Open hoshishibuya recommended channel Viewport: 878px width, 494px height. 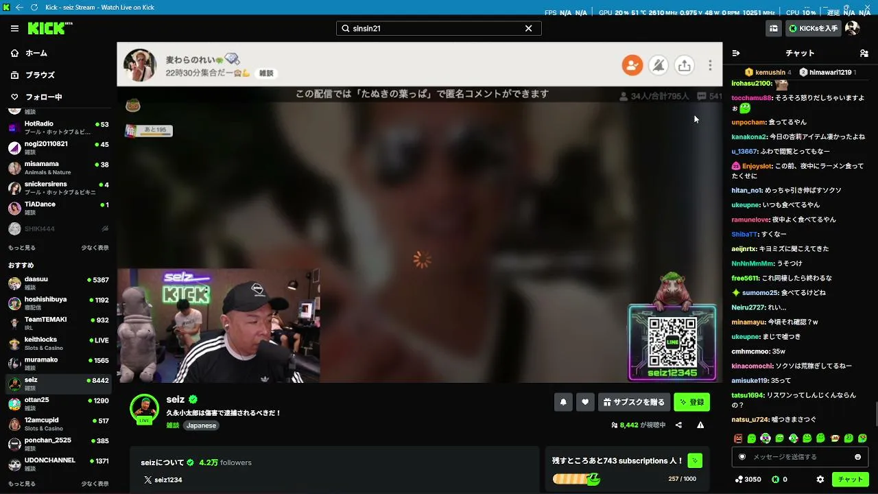point(59,303)
